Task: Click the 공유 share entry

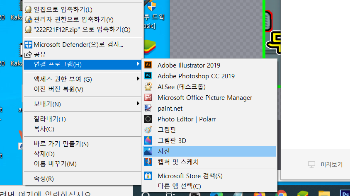Action: point(83,54)
